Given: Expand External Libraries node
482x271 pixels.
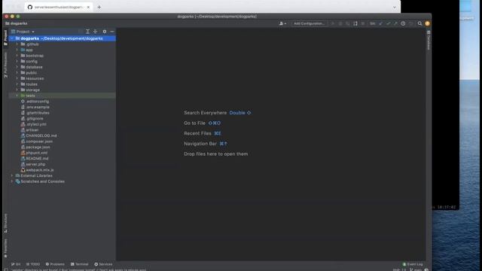Looking at the screenshot, I should (12, 175).
